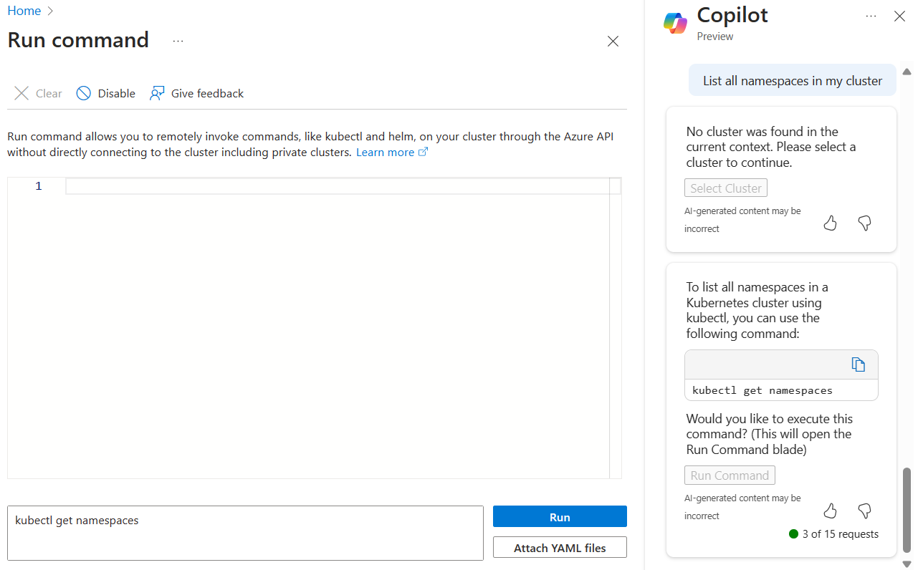Click the Select Cluster button

click(726, 188)
